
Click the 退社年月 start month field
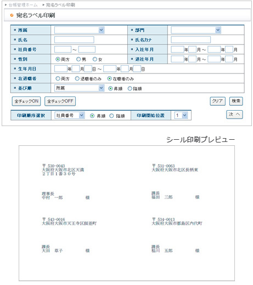coord(192,59)
